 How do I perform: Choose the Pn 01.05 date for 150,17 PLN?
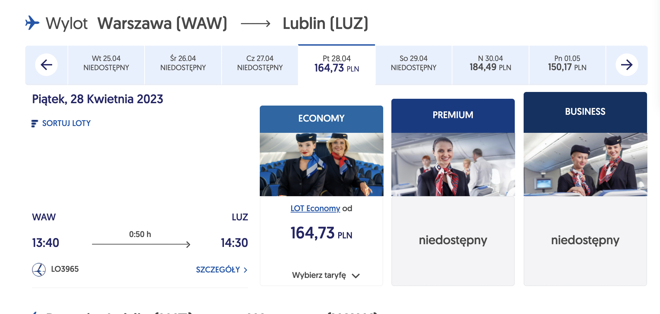[x=567, y=65]
